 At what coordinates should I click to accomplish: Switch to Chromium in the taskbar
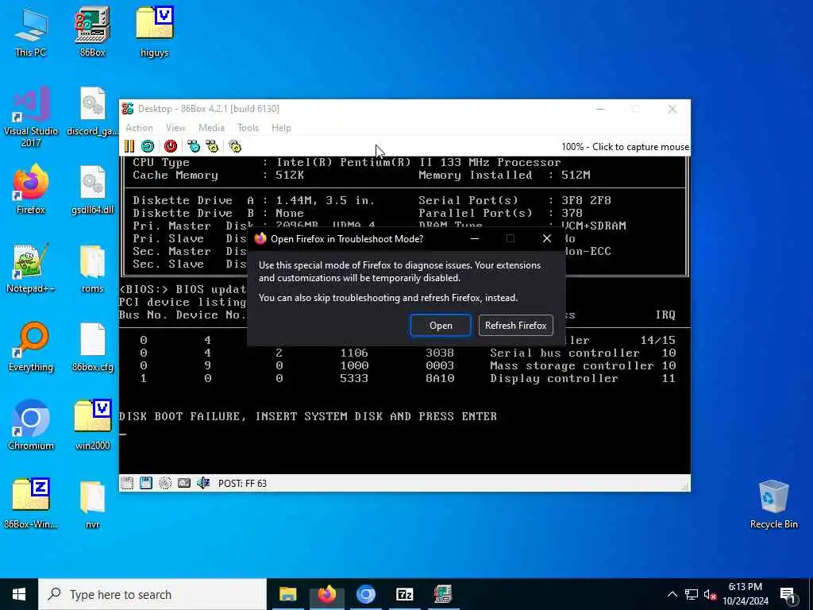(x=365, y=594)
